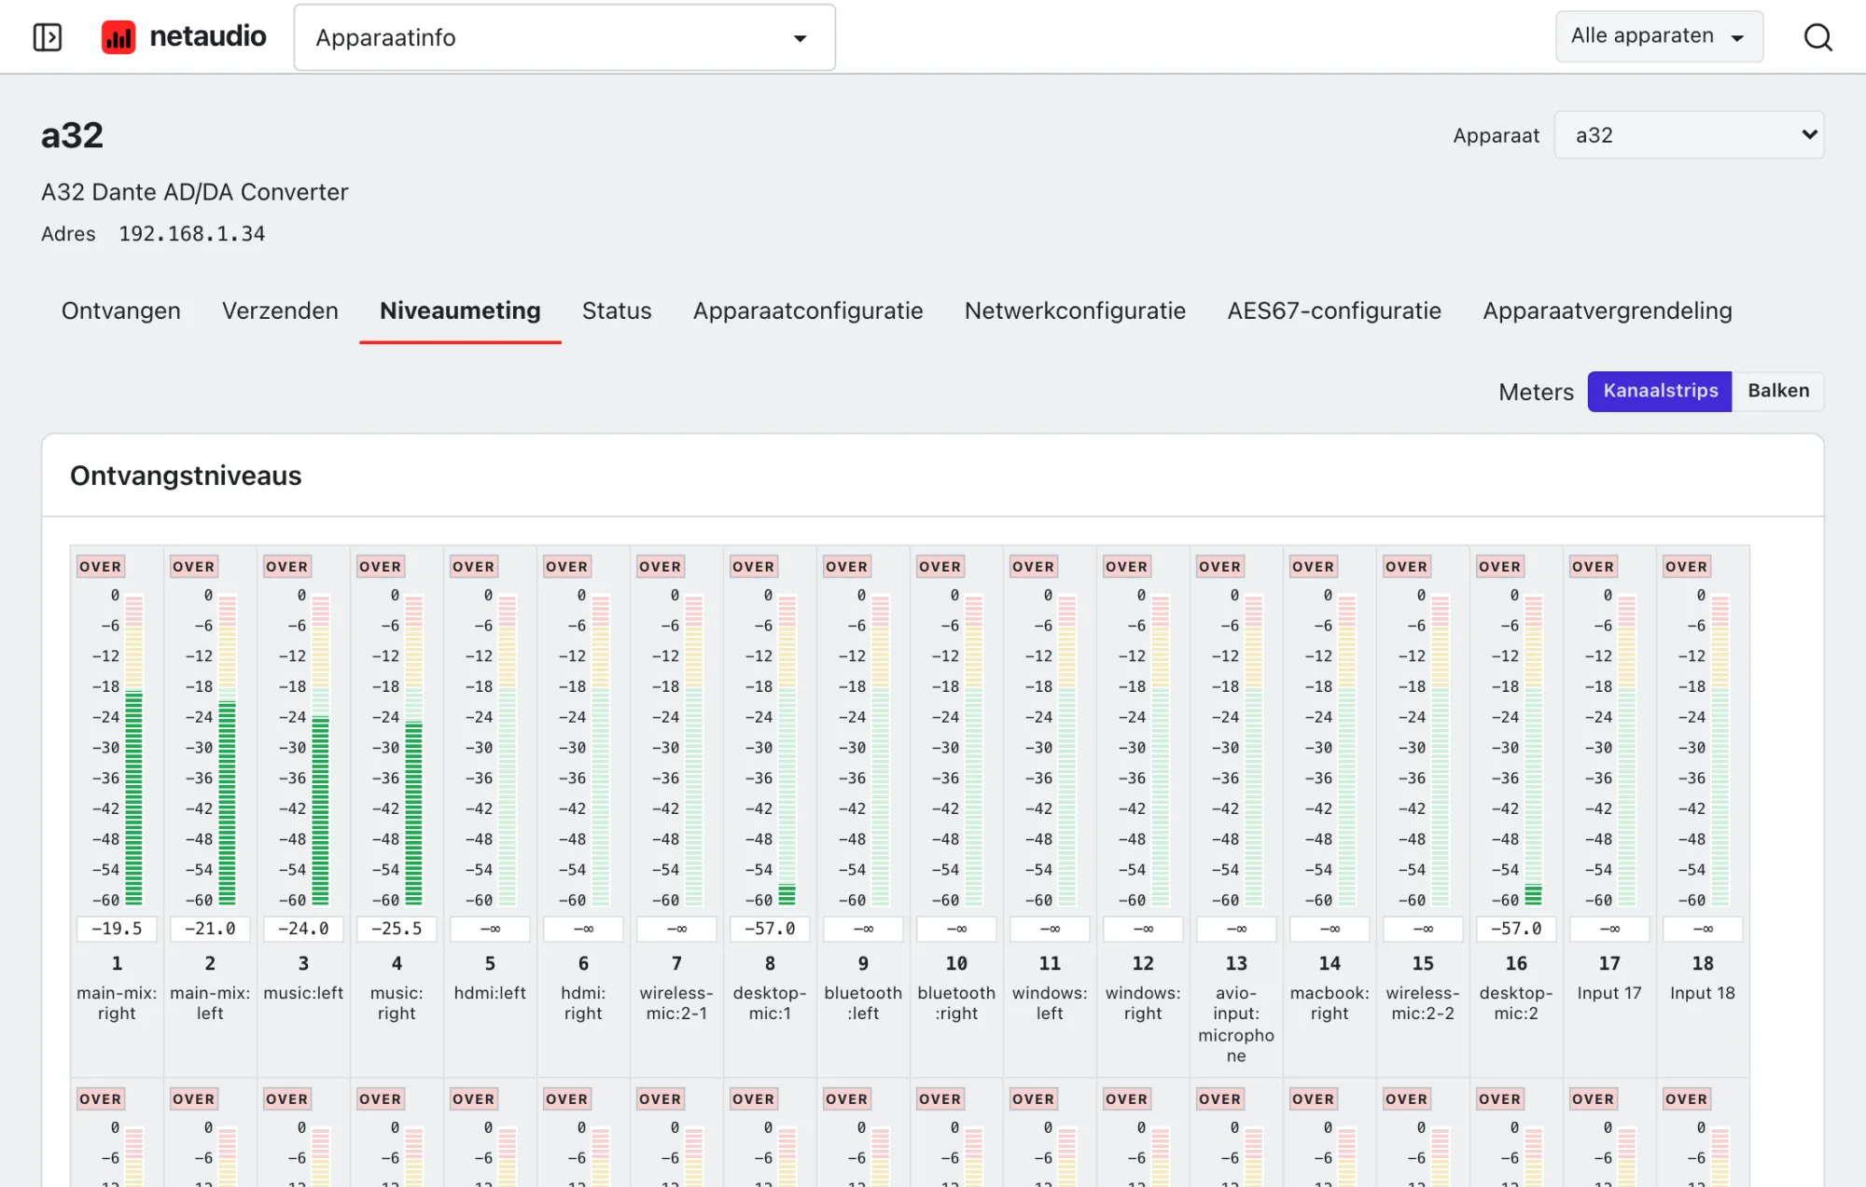Click OVER indicator on channel 1
This screenshot has width=1866, height=1187.
101,566
